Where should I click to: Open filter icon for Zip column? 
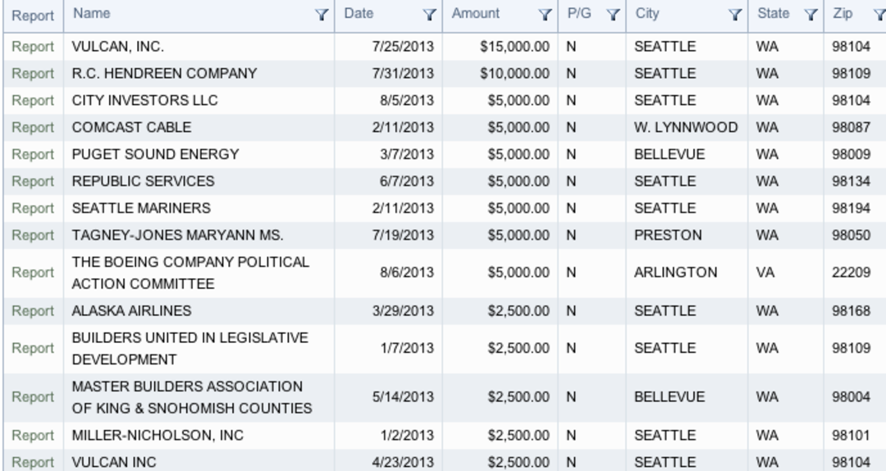(x=880, y=15)
